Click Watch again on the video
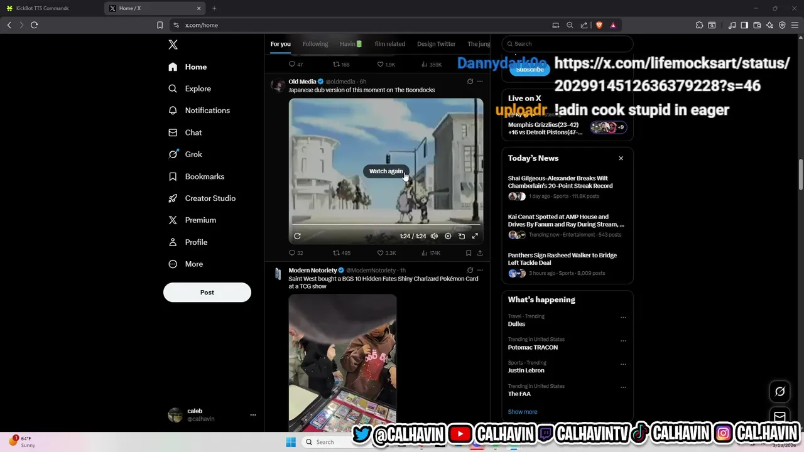The image size is (804, 452). pyautogui.click(x=386, y=171)
